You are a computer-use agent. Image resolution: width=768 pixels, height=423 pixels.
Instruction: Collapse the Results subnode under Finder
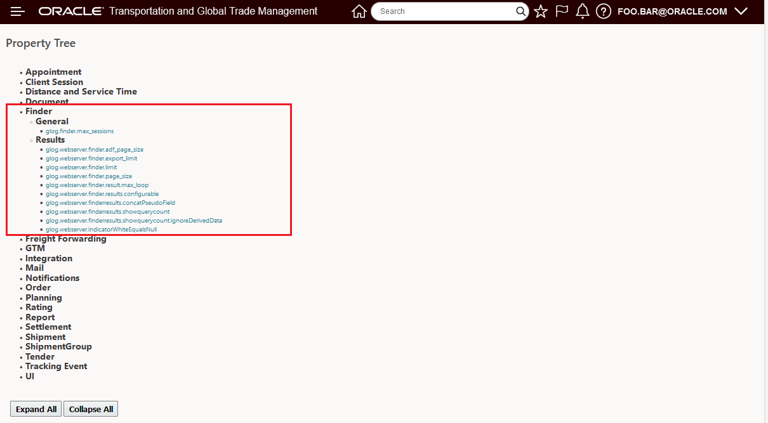50,140
